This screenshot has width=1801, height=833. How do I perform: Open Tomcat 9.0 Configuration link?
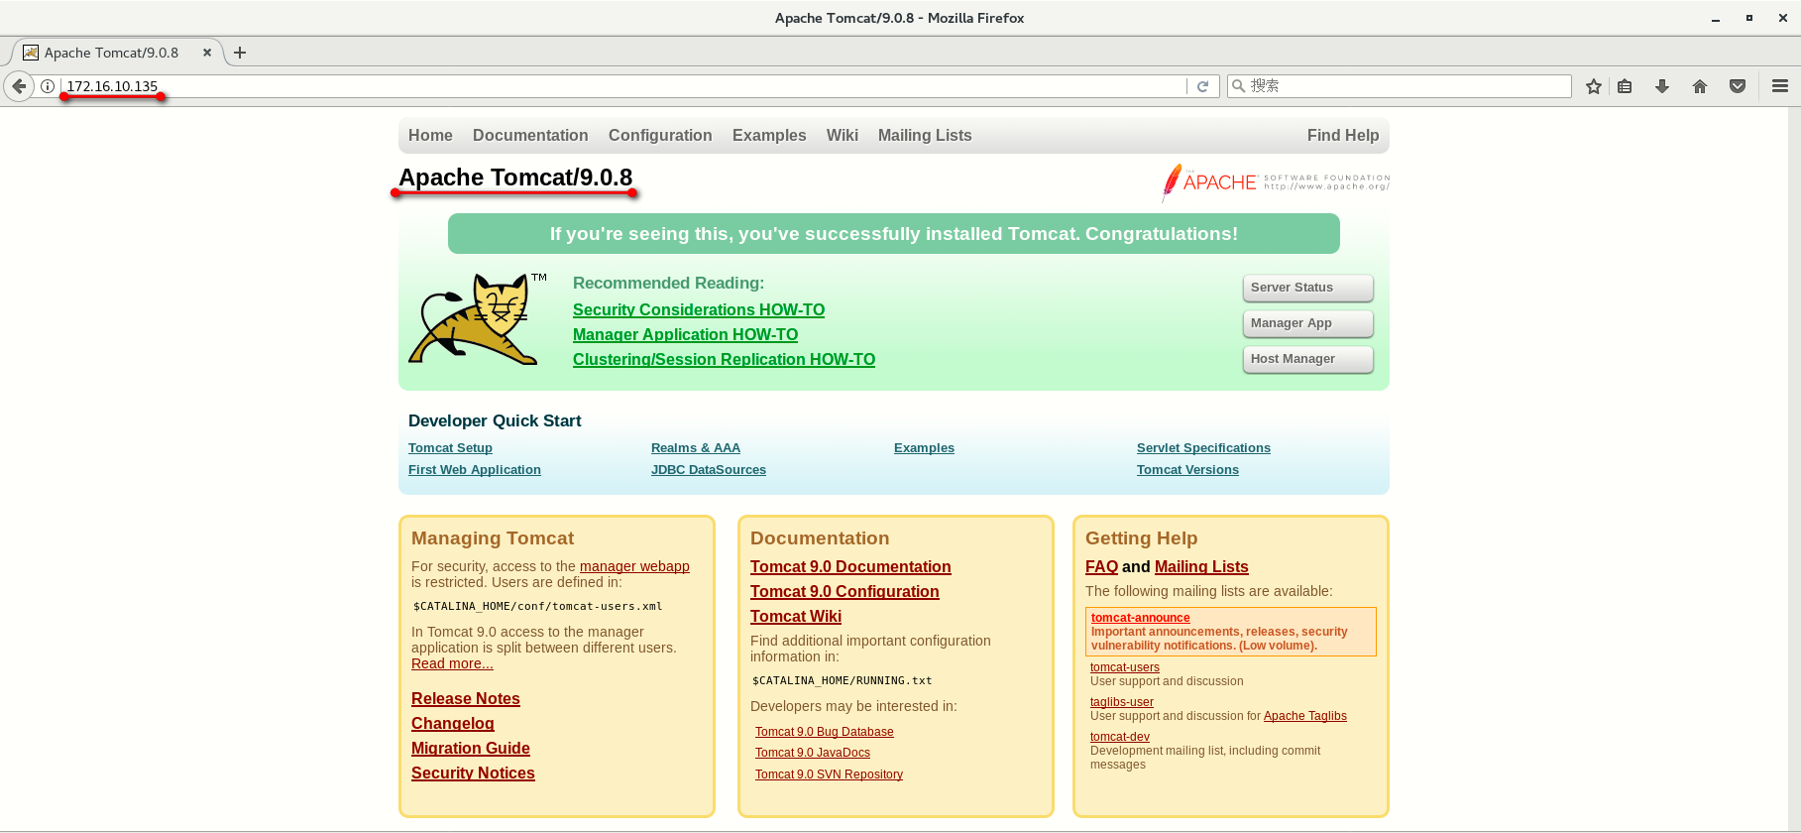click(x=844, y=592)
